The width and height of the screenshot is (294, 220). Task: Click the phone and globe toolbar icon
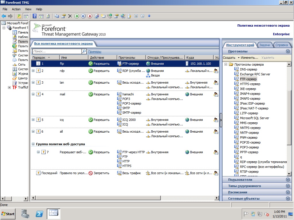(110, 16)
